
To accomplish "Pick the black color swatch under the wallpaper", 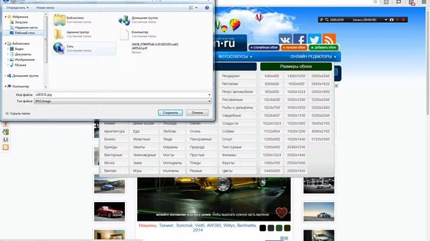I will [x=263, y=228].
